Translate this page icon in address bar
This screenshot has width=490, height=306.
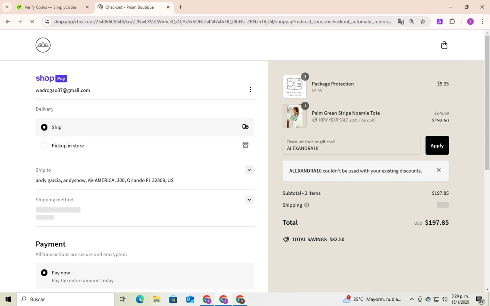click(401, 22)
